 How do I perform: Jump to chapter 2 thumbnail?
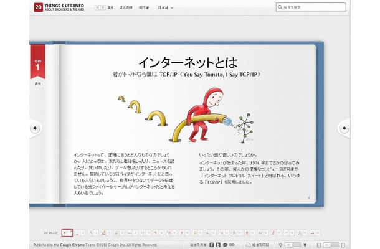pos(80,233)
